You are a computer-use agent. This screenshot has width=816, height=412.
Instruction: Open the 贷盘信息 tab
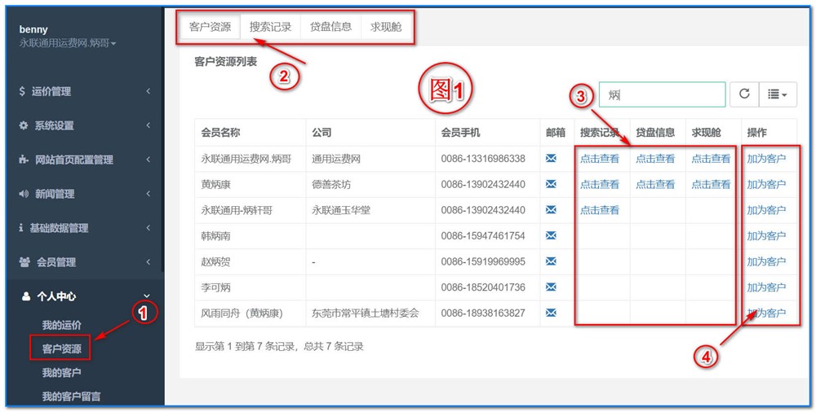click(331, 27)
